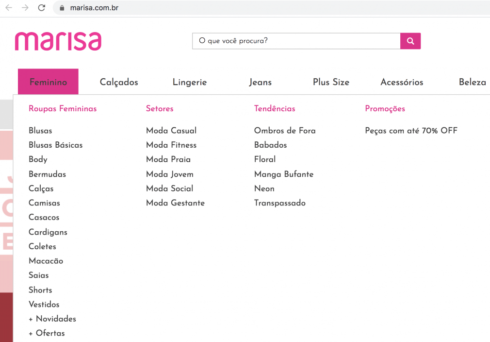Open the Lingerie menu tab

point(190,82)
